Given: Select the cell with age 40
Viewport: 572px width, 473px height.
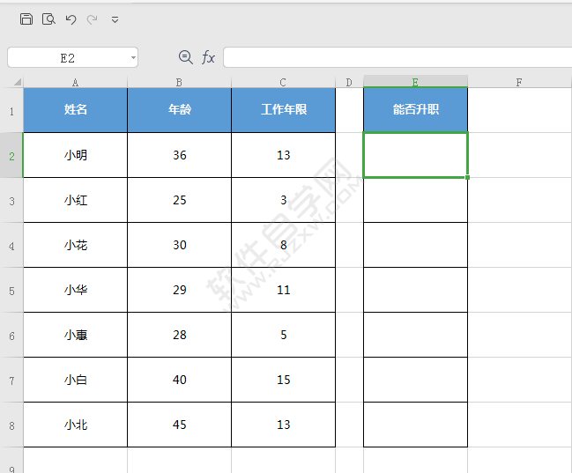Looking at the screenshot, I should point(180,380).
